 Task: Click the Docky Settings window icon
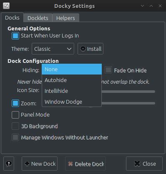click(x=6, y=6)
